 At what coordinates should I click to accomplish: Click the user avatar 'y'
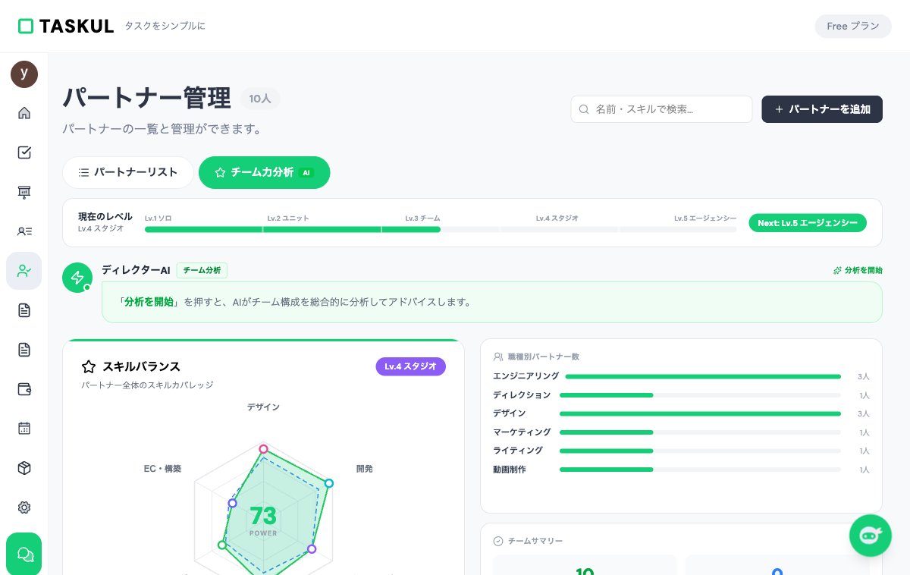[24, 74]
